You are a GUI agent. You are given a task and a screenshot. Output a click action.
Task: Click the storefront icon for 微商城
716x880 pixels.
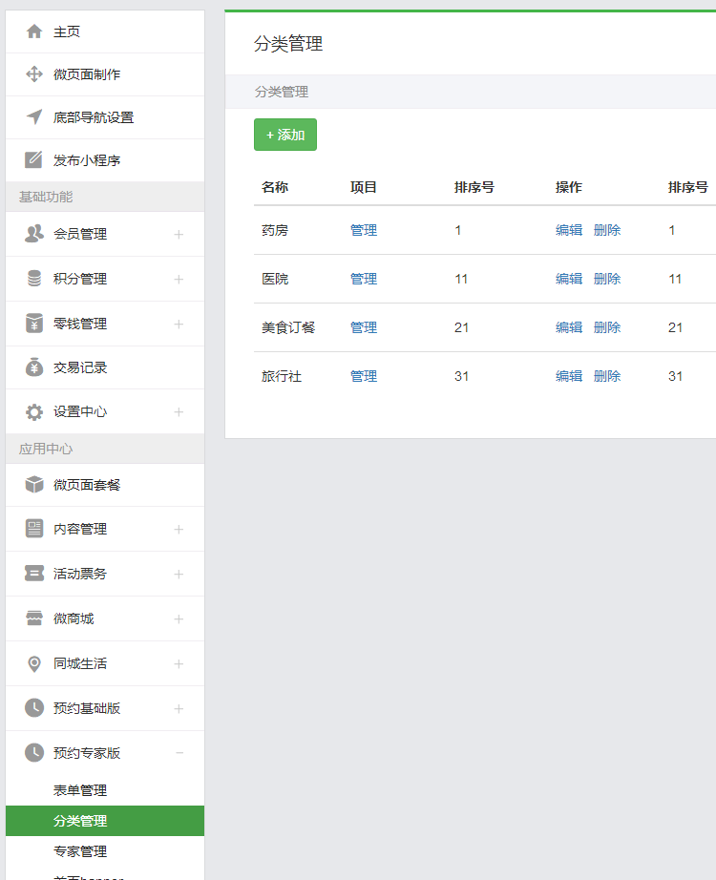coord(34,618)
